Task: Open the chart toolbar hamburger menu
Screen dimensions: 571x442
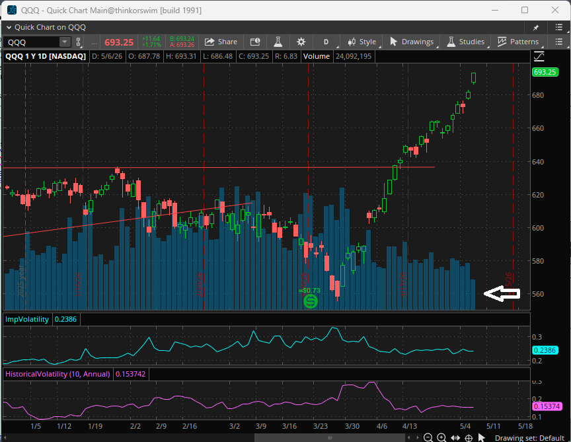Action: pyautogui.click(x=559, y=42)
